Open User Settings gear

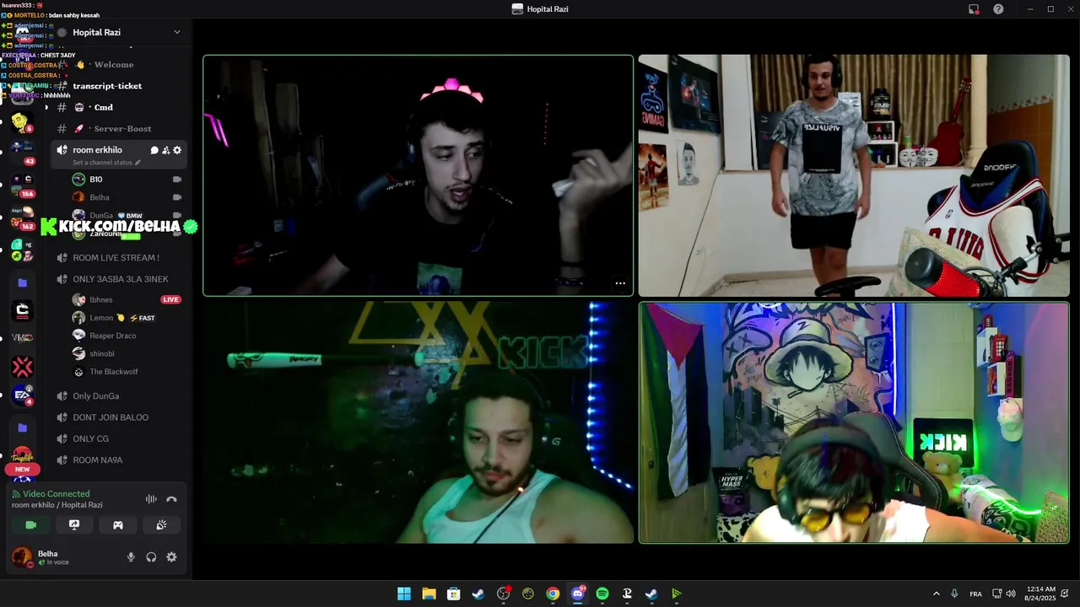pos(171,557)
